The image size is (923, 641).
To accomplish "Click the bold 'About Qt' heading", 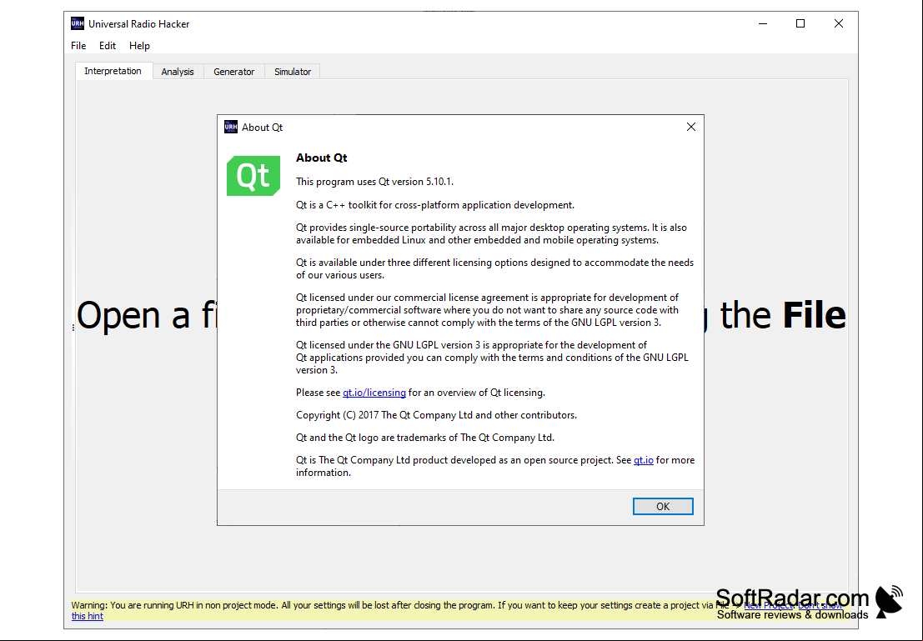I will [321, 158].
